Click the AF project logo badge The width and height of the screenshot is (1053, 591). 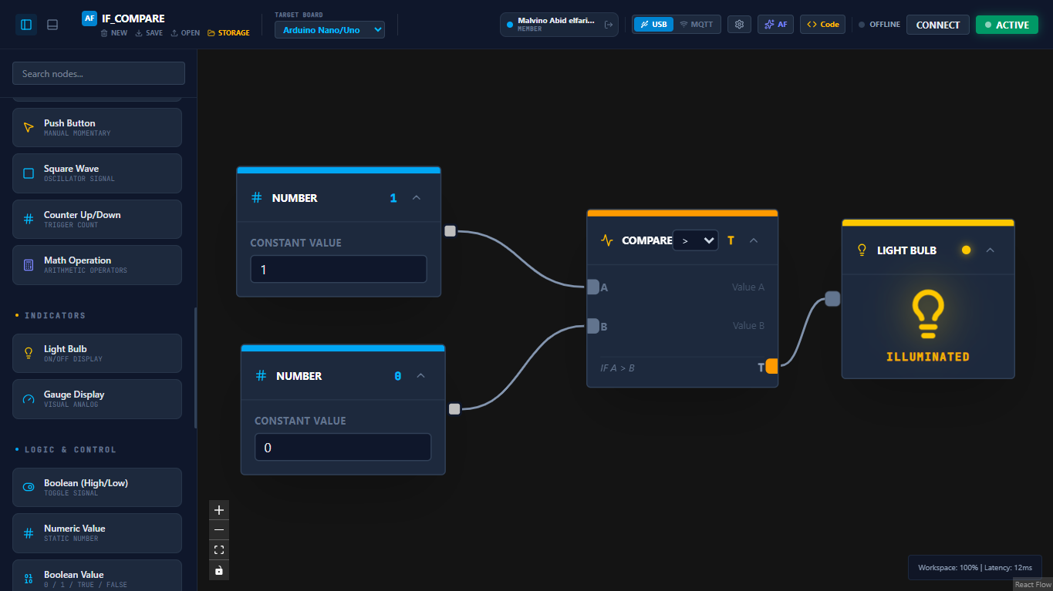89,18
